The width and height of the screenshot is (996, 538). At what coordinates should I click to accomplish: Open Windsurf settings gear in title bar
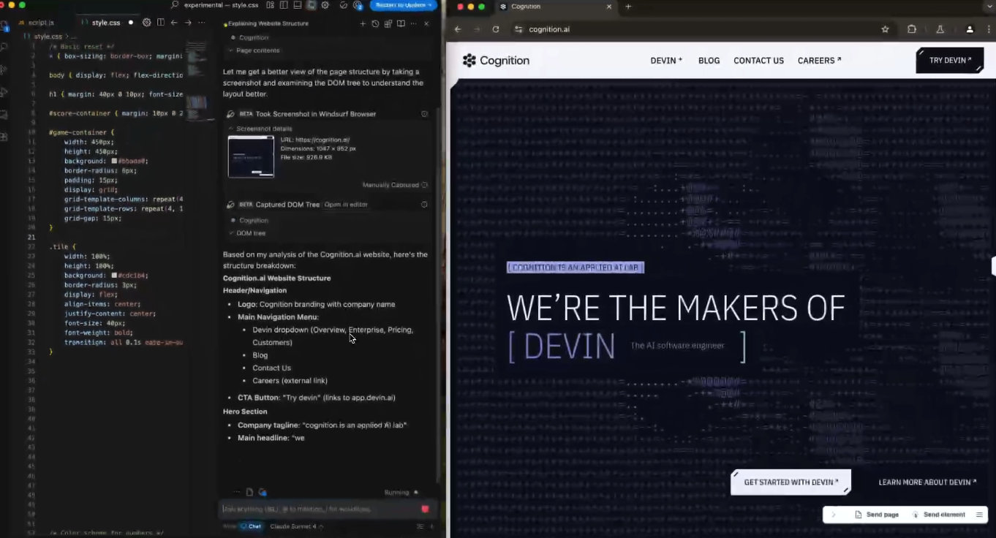point(325,5)
